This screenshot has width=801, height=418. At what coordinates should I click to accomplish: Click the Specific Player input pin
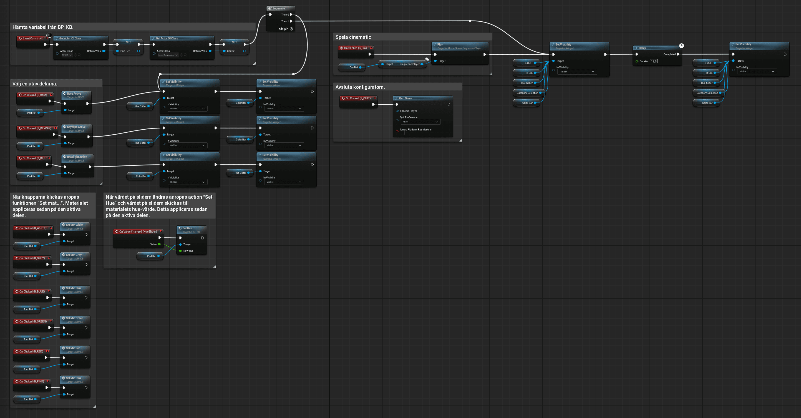pyautogui.click(x=397, y=111)
